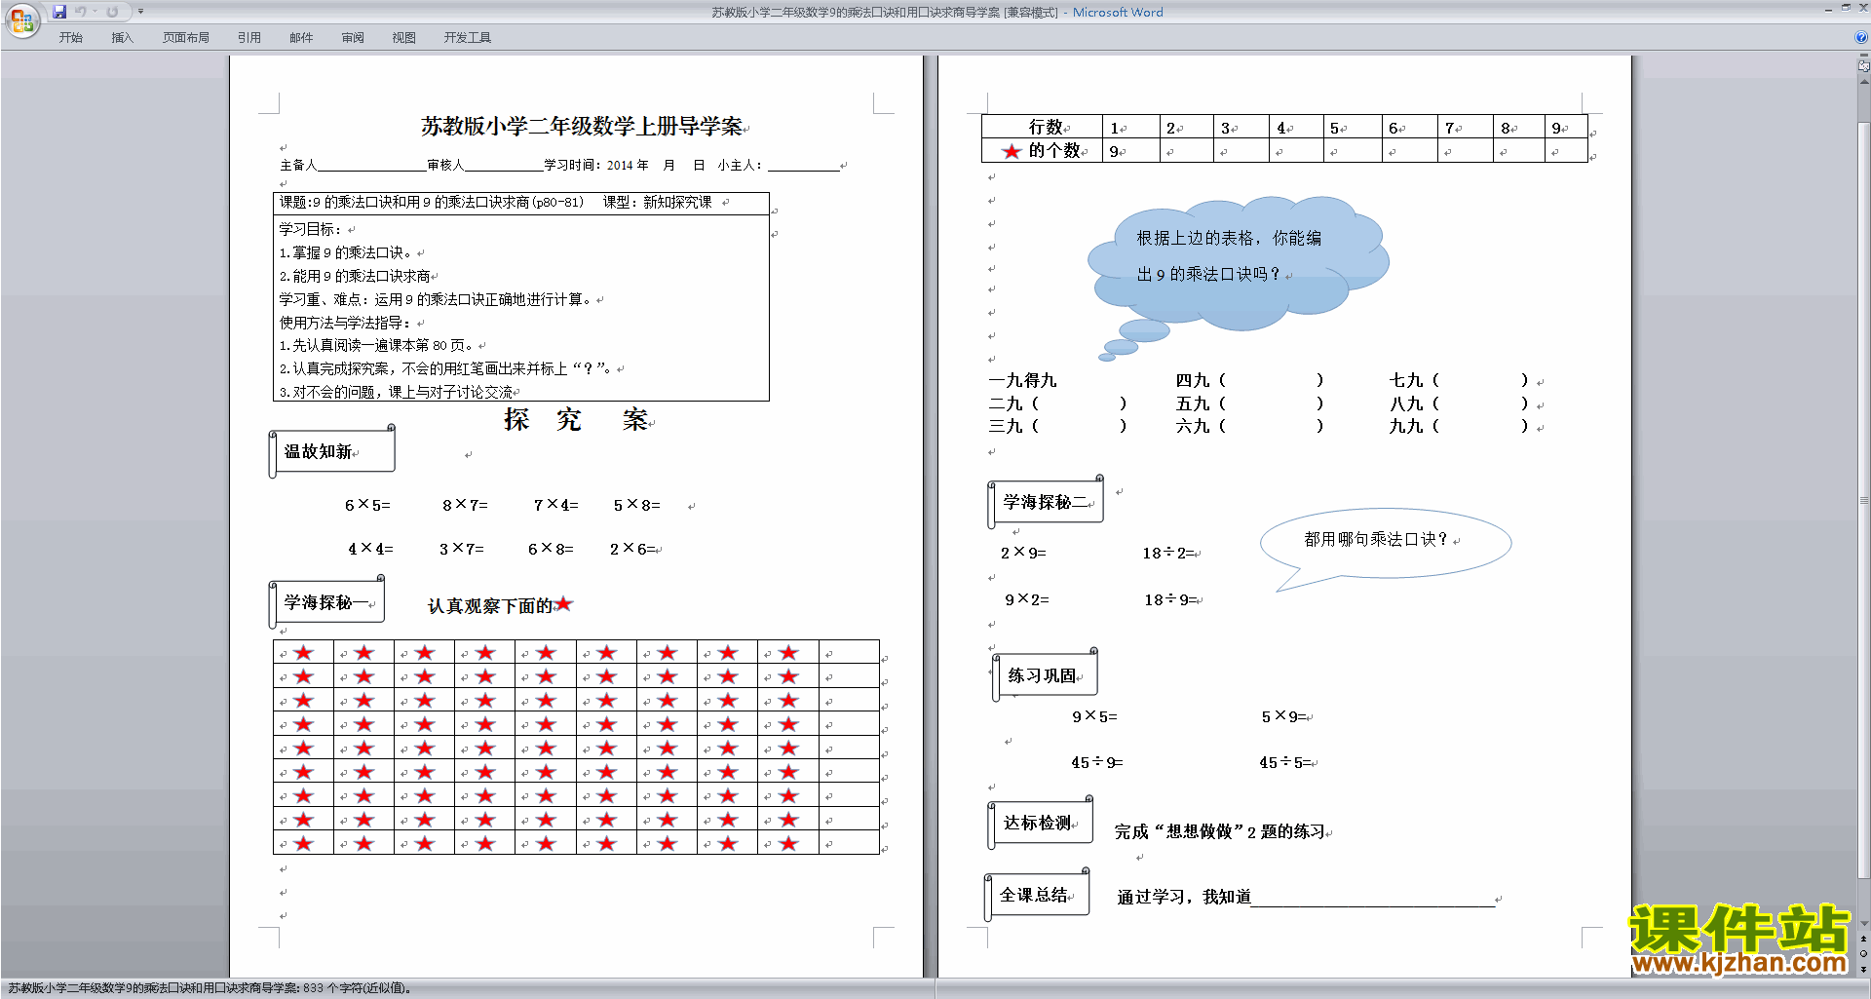Click the blue thought cloud shape
Viewport: 1871px width, 999px height.
1239,265
